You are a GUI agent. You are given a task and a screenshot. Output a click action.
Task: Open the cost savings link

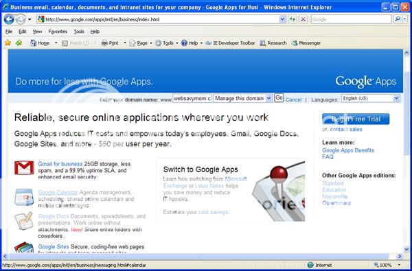click(213, 212)
